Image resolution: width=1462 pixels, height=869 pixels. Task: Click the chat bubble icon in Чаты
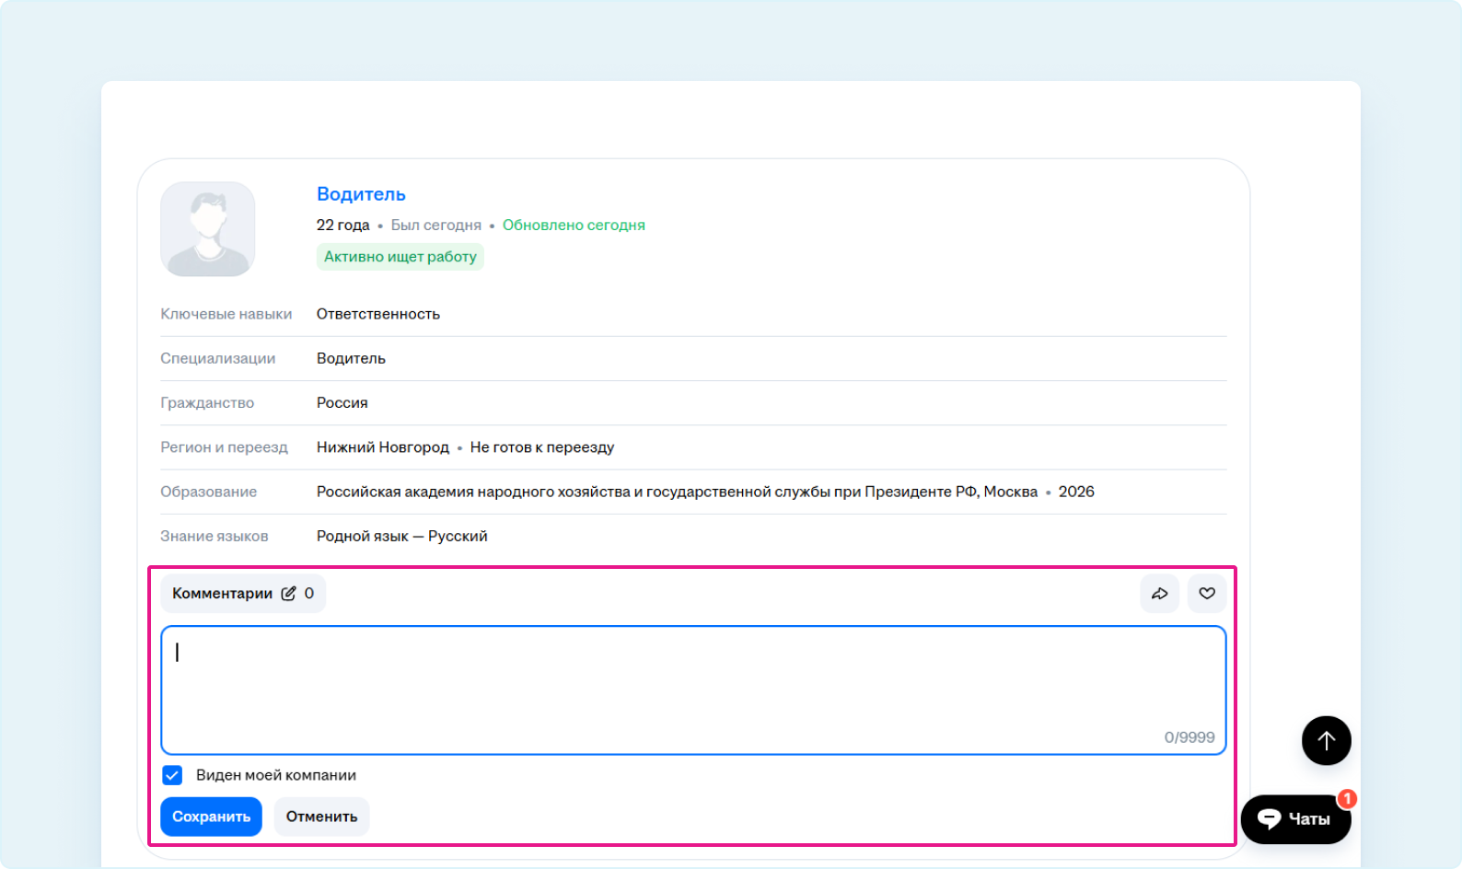(1270, 818)
